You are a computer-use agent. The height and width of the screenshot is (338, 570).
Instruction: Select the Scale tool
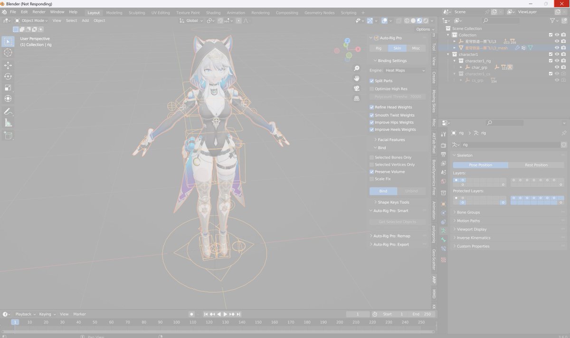point(8,87)
